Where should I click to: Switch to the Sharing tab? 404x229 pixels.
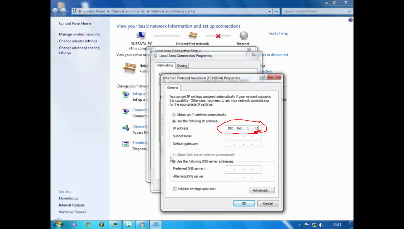[182, 66]
